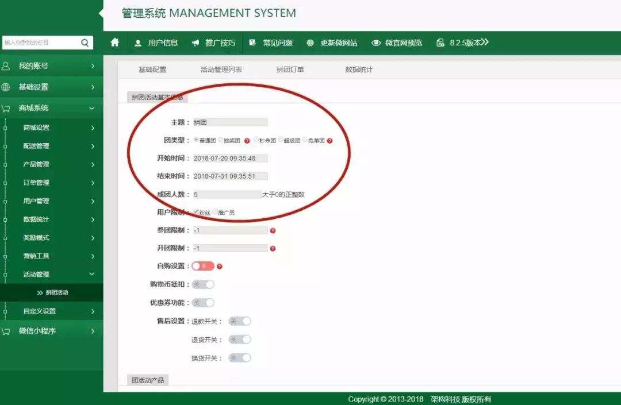Click the globe icon beside 更新微网站

(x=309, y=42)
